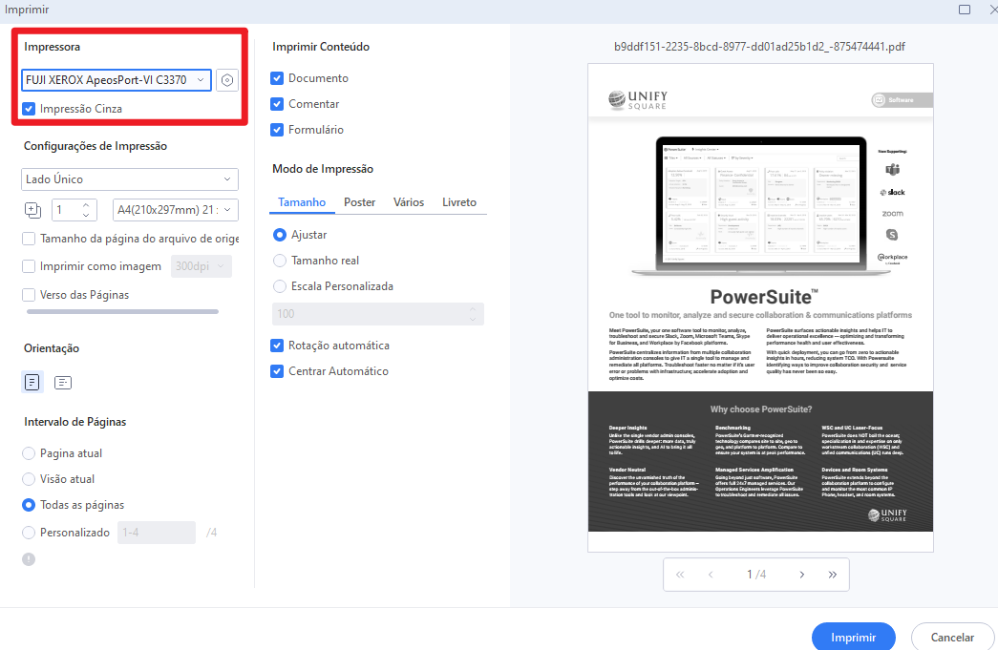This screenshot has width=998, height=650.
Task: Jump to last page using double-right arrow
Action: tap(832, 574)
